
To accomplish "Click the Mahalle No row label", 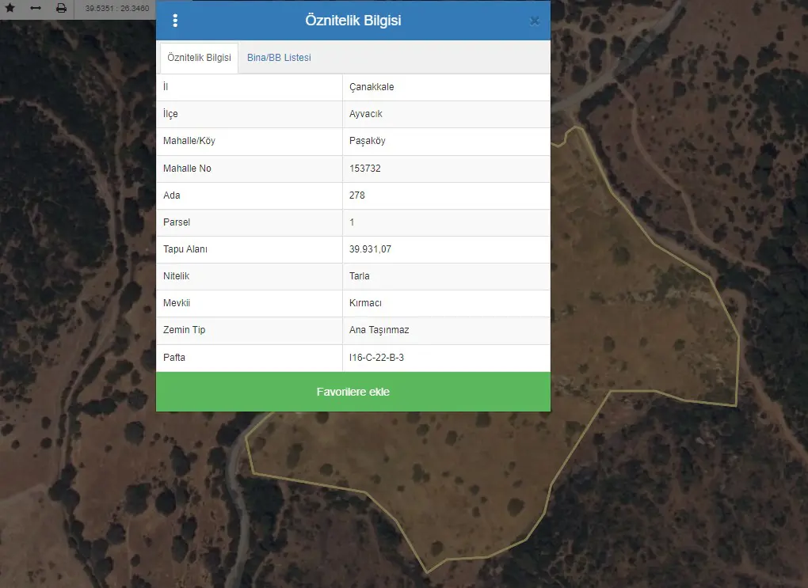I will coord(186,169).
